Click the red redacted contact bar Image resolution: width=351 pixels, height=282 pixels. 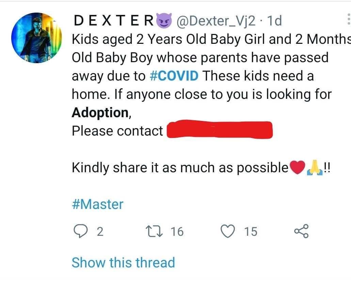coord(220,130)
